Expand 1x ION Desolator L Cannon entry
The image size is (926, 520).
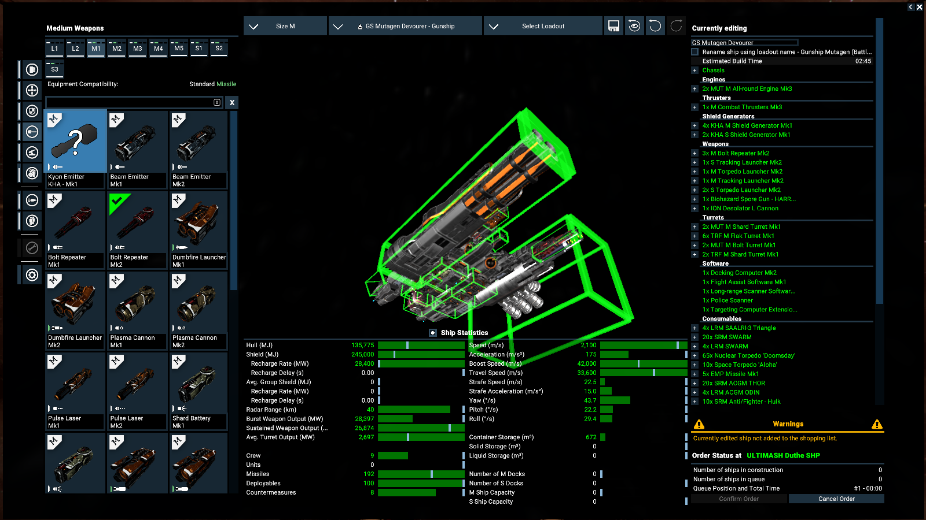click(x=694, y=209)
